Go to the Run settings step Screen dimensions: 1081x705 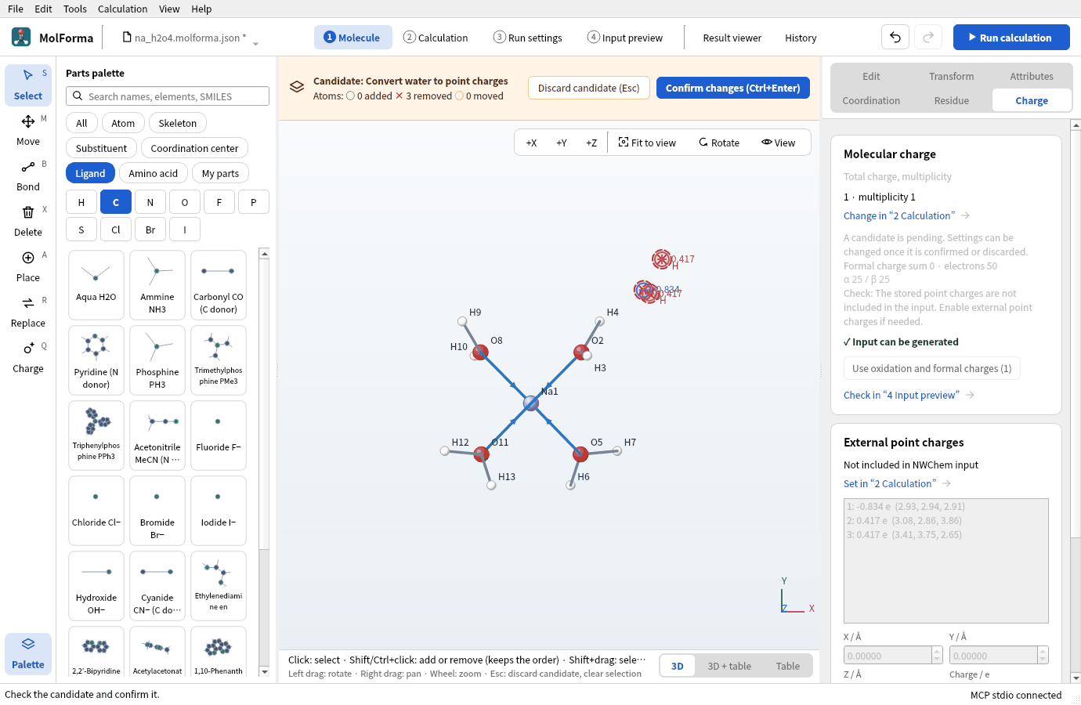[527, 37]
